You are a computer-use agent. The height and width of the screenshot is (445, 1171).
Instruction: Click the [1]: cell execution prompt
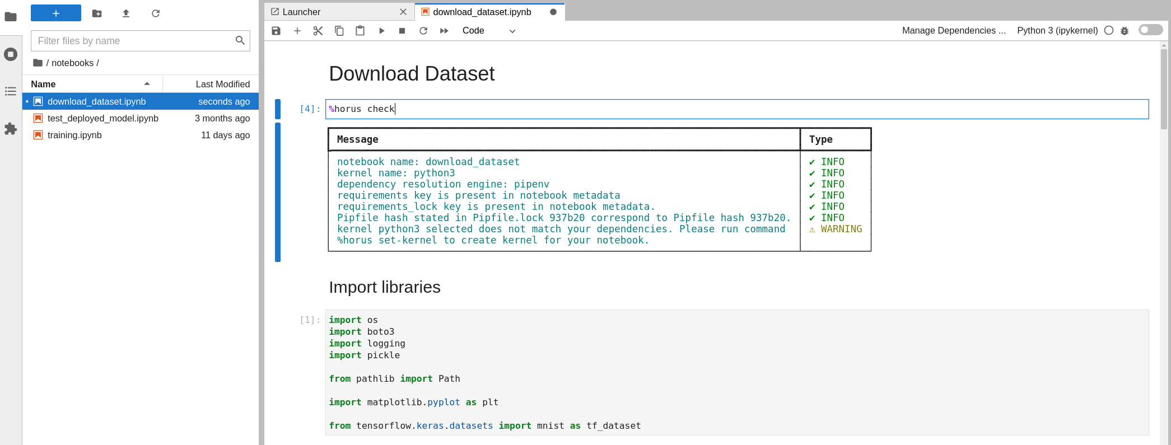(x=310, y=320)
